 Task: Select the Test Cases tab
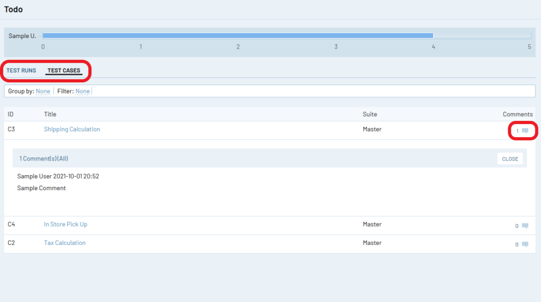64,71
